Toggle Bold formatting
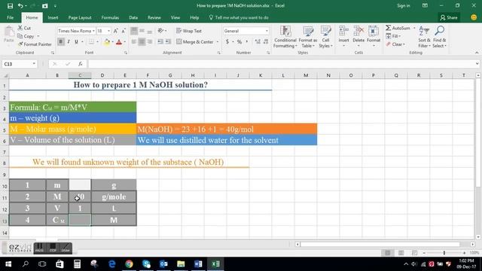The height and width of the screenshot is (271, 482). 60,42
